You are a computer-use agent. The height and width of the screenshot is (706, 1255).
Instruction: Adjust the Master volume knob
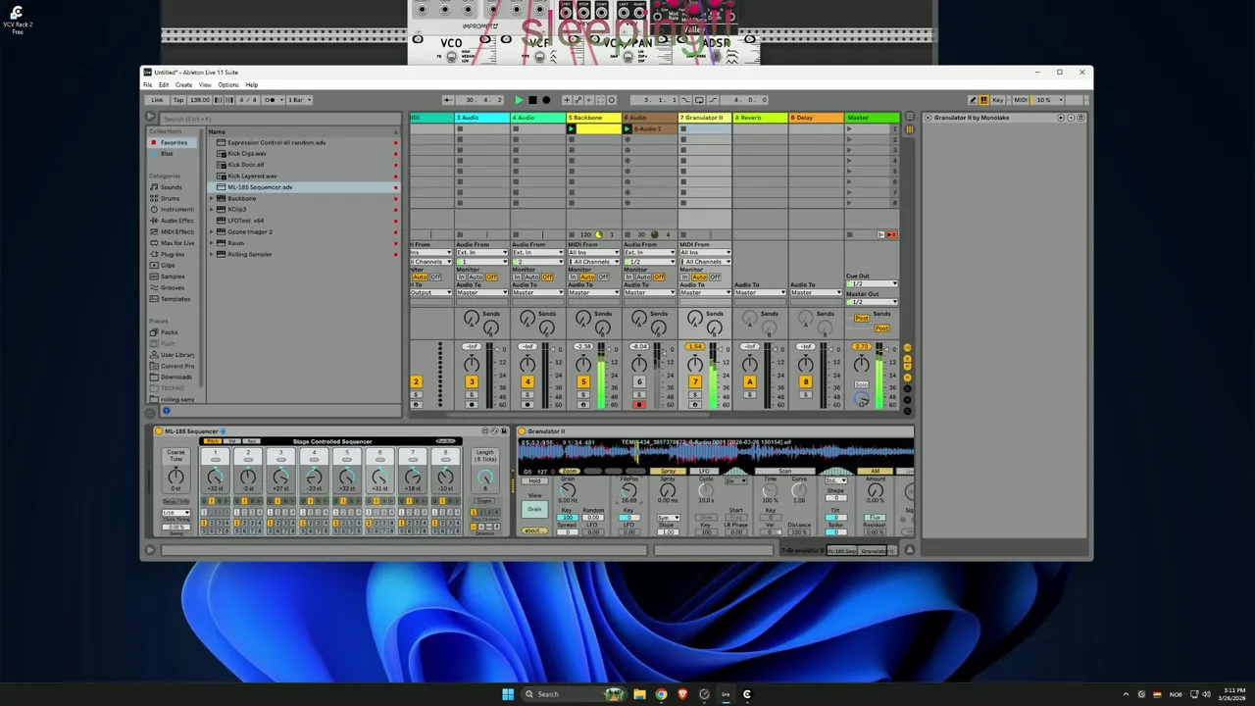click(861, 364)
